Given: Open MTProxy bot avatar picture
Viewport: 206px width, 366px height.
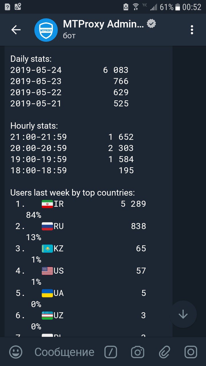Looking at the screenshot, I should 46,30.
